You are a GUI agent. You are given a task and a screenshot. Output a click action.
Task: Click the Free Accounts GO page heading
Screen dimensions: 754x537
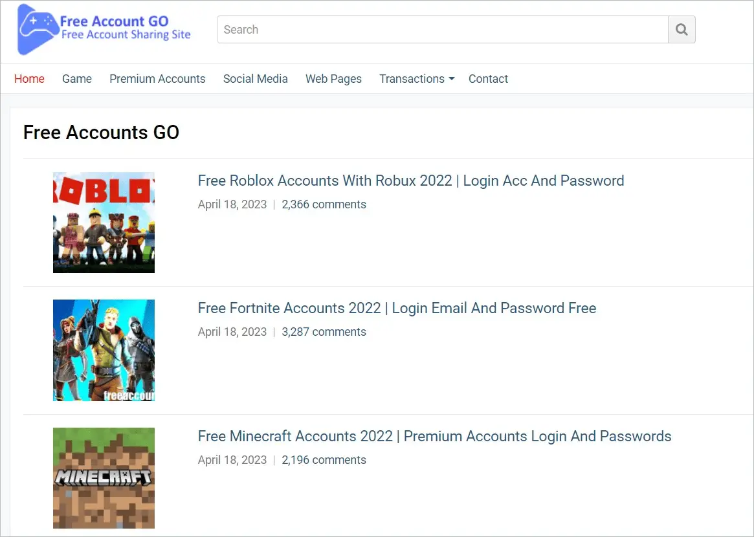(x=101, y=132)
